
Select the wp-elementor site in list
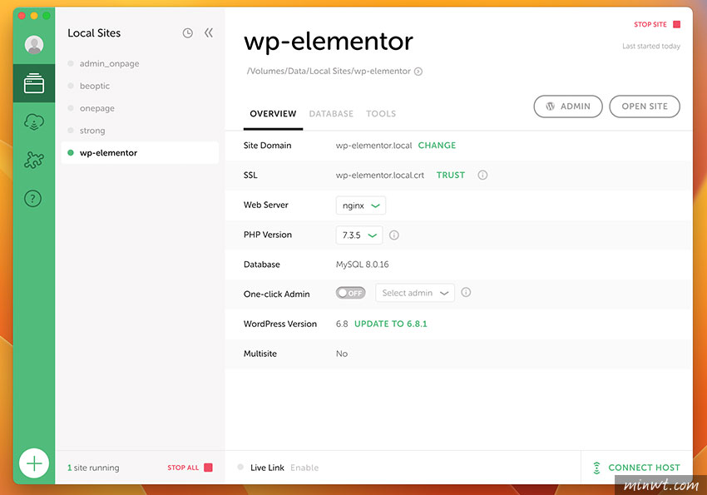(x=140, y=153)
